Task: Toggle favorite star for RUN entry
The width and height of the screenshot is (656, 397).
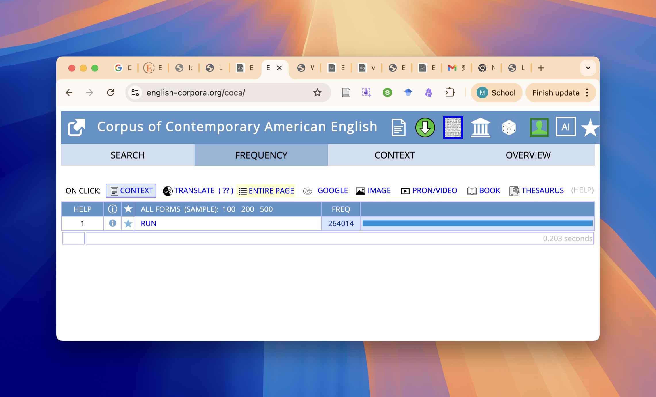Action: pos(128,223)
